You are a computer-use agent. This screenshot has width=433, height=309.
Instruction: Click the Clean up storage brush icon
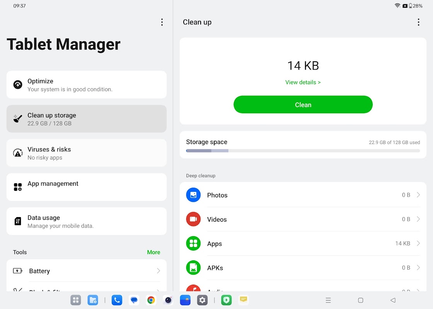pos(17,119)
